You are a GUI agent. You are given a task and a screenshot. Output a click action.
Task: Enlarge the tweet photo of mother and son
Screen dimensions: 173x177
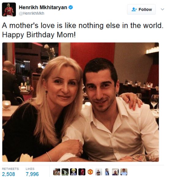(81, 102)
